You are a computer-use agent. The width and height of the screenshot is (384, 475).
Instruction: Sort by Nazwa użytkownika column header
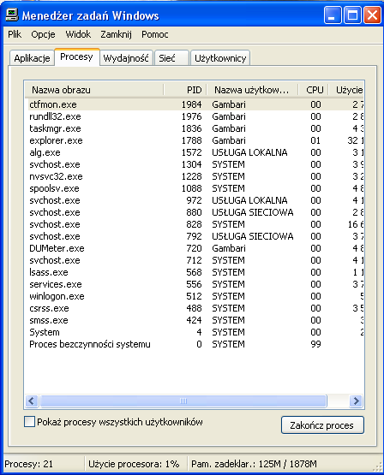point(252,90)
